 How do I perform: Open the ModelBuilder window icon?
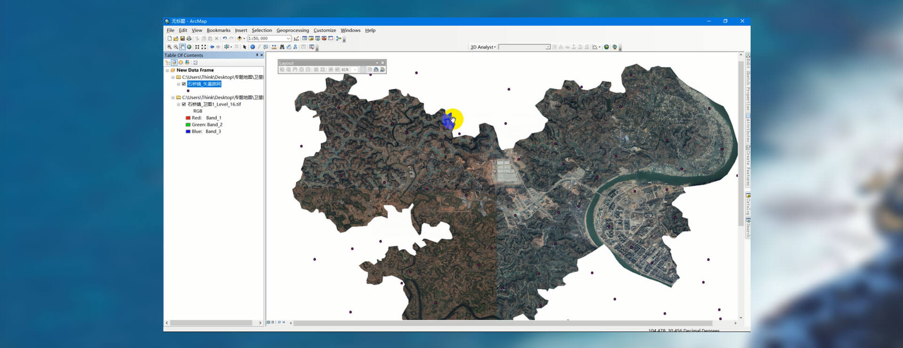[338, 39]
